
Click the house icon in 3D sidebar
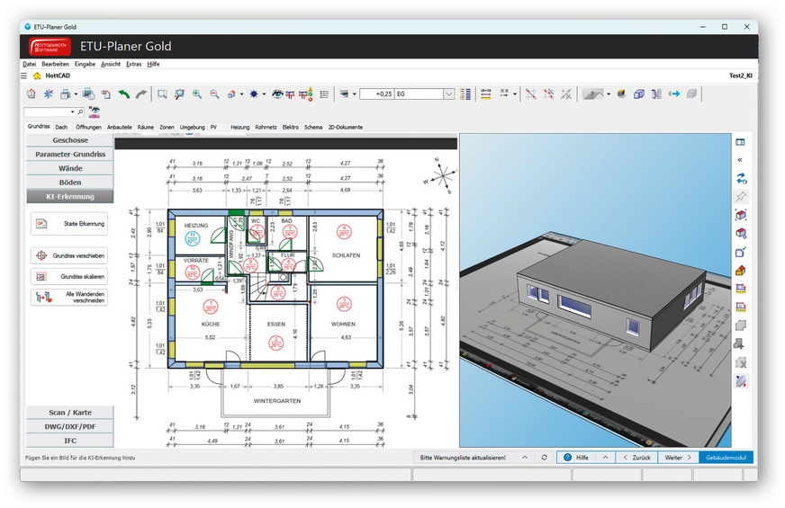741,271
